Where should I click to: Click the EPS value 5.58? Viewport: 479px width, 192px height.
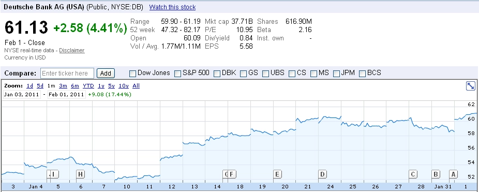coord(246,47)
